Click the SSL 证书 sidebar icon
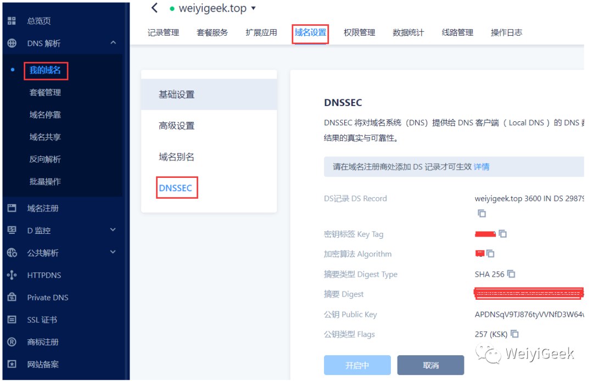This screenshot has width=593, height=381. click(x=12, y=320)
